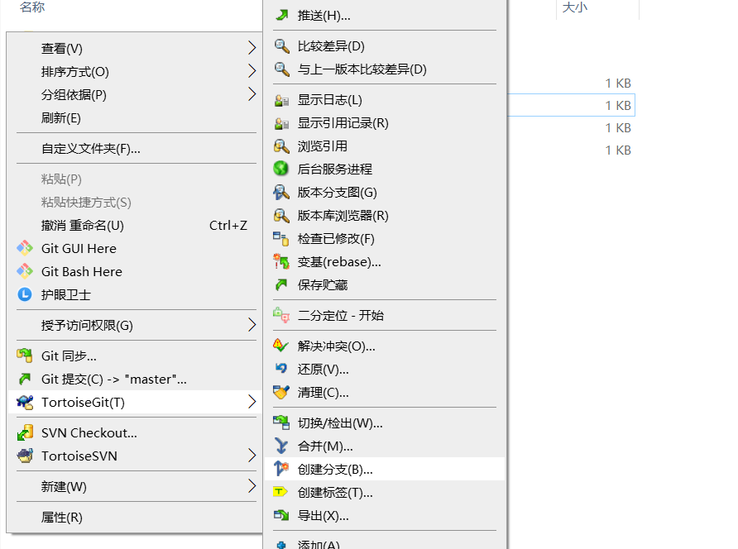
Task: Click the 显示引用记录(R) icon
Action: tap(281, 123)
